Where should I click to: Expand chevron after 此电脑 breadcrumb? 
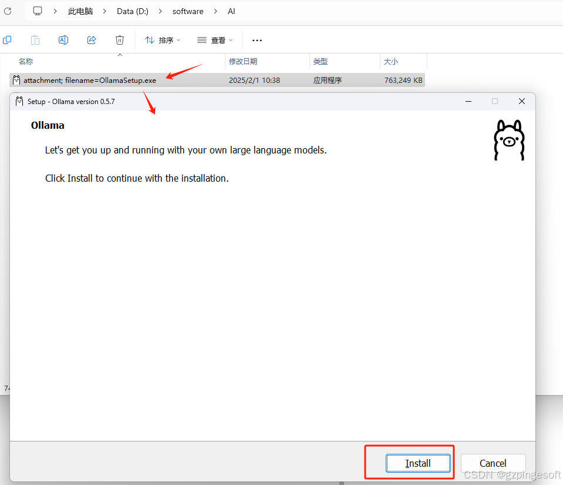(x=104, y=11)
